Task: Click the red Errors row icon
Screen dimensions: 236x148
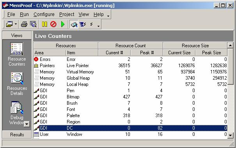Action: pos(36,59)
